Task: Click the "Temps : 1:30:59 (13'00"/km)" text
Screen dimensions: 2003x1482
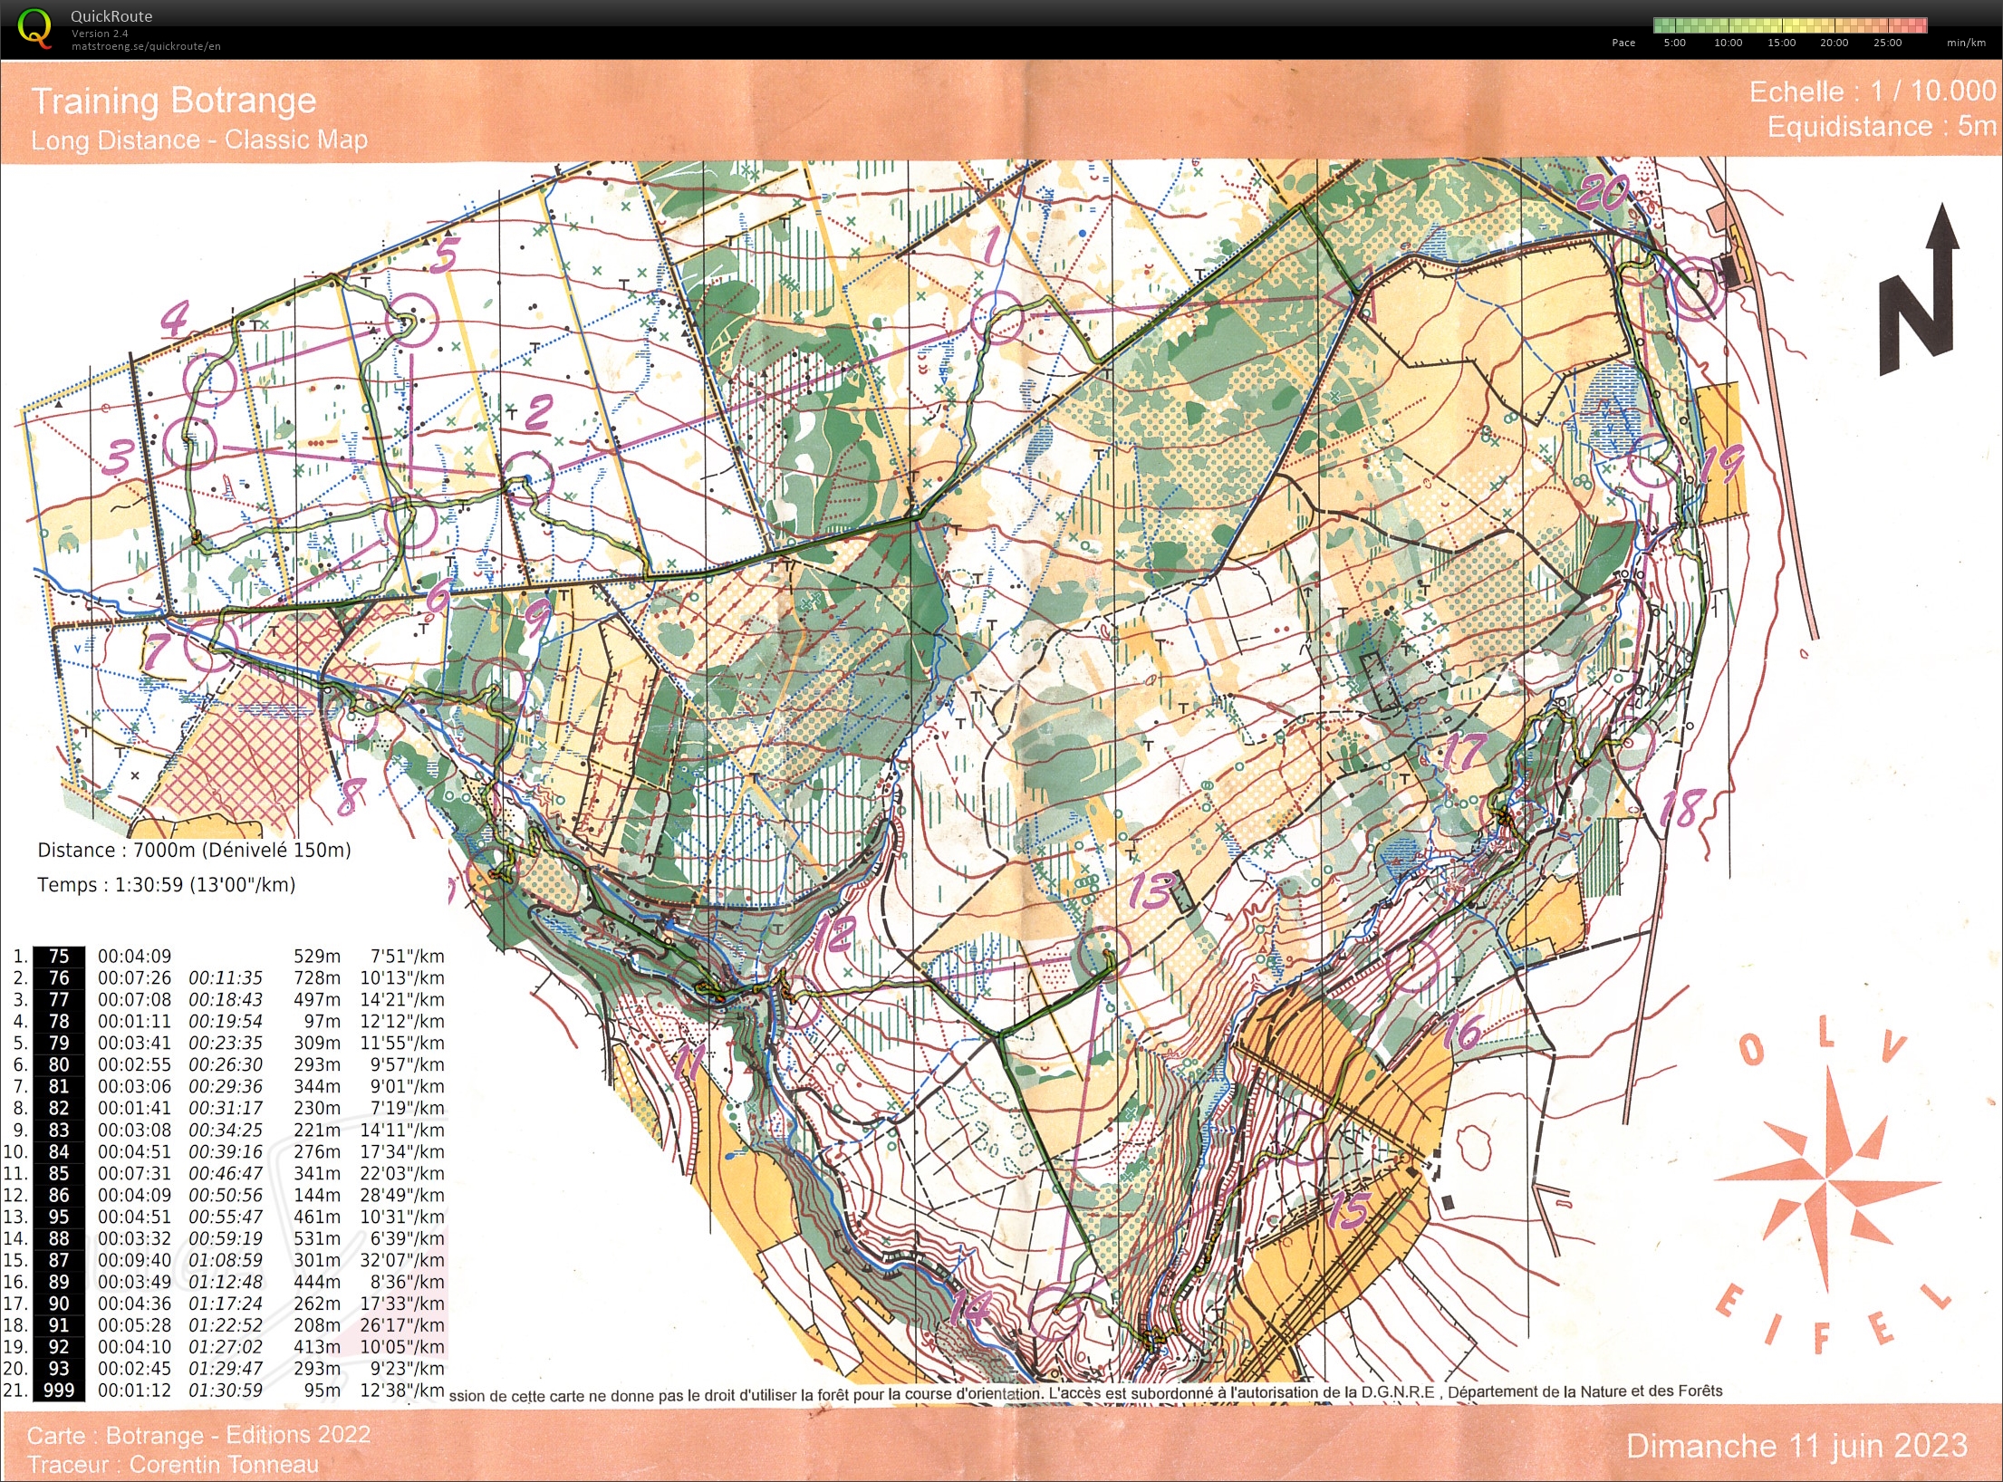Action: tap(167, 885)
